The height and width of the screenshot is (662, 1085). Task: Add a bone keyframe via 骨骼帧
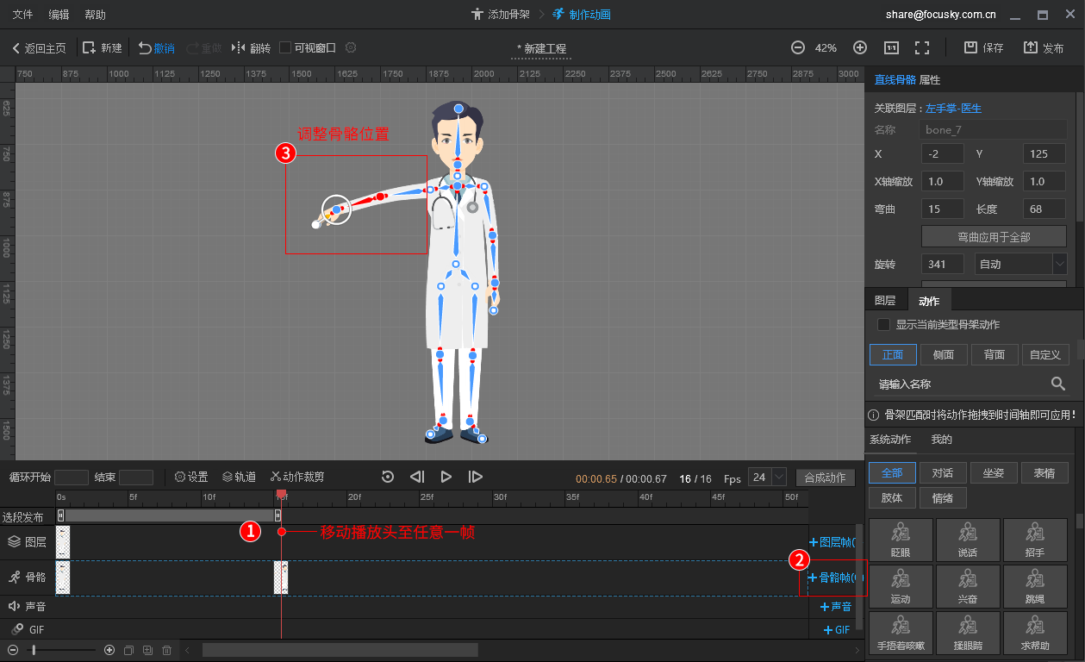pyautogui.click(x=831, y=578)
